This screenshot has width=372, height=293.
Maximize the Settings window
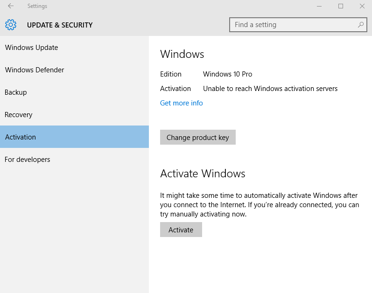pos(341,6)
